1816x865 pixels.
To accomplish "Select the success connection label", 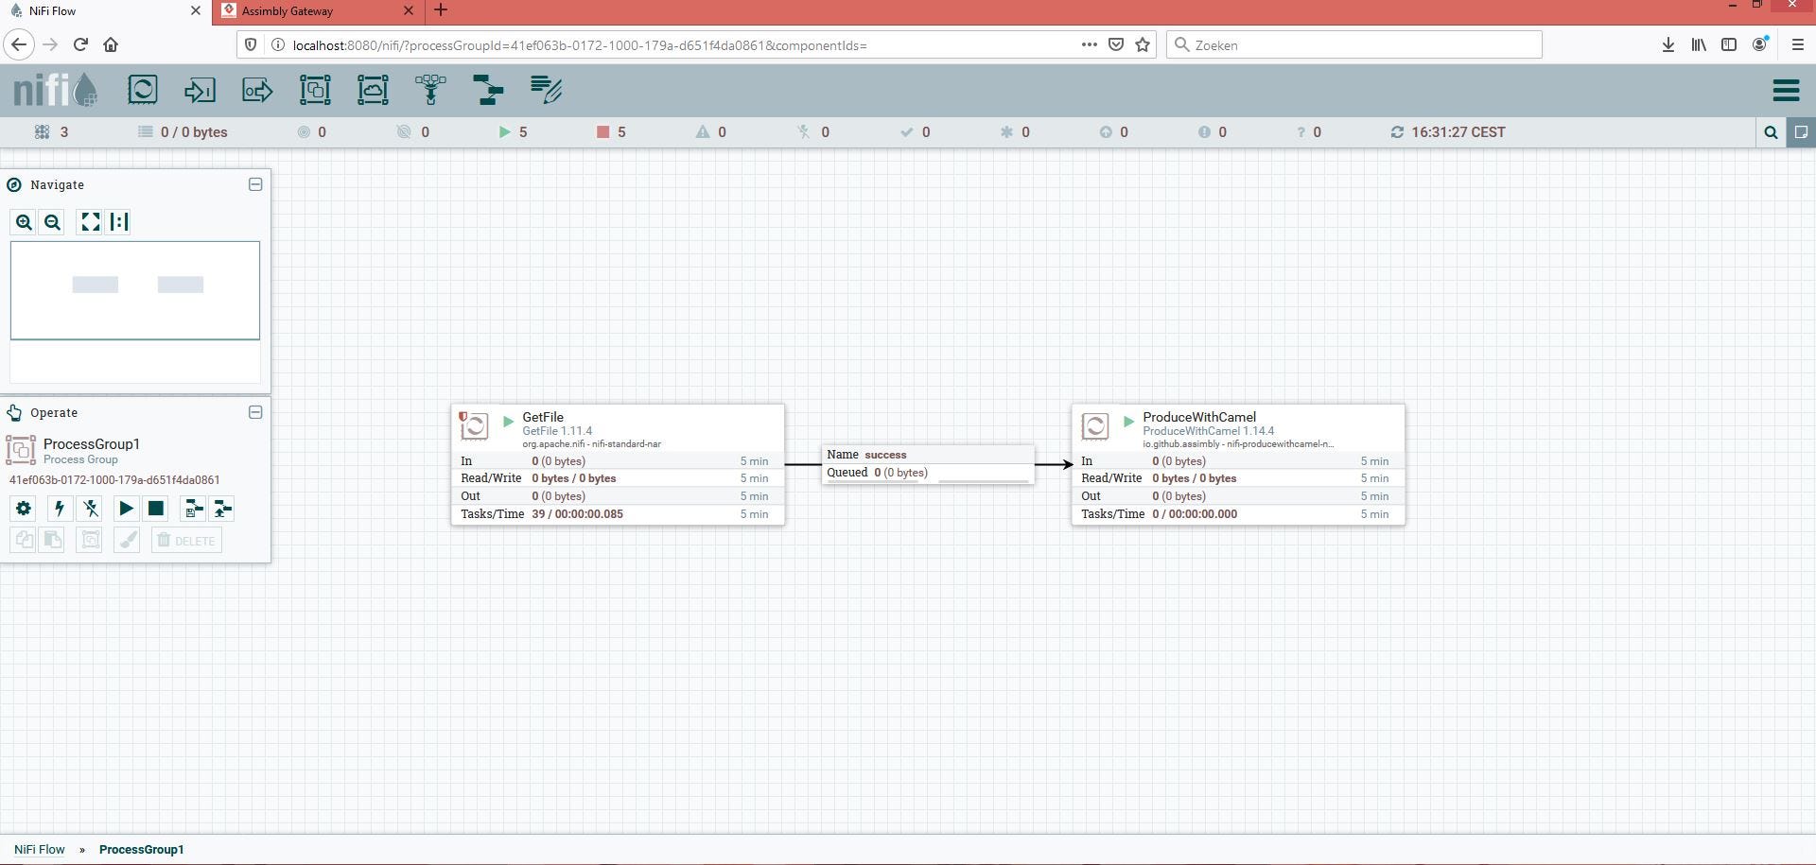I will click(928, 464).
